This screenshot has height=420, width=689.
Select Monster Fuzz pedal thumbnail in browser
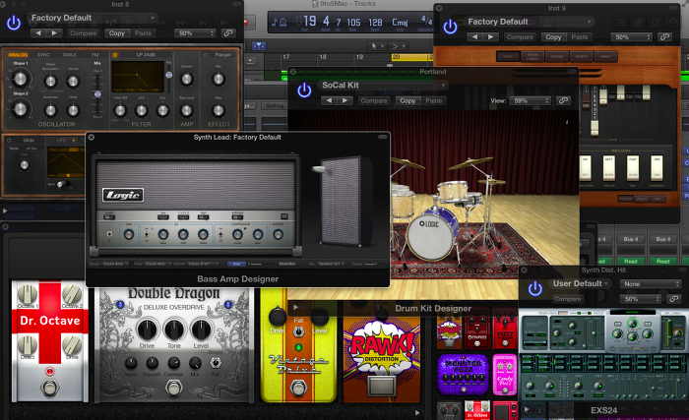[x=464, y=374]
